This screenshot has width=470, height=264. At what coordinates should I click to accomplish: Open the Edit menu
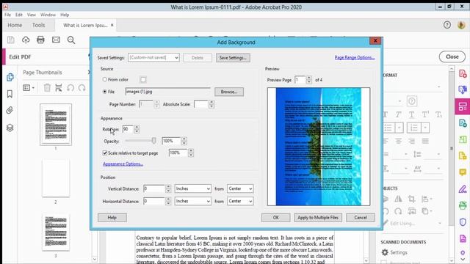click(x=19, y=15)
